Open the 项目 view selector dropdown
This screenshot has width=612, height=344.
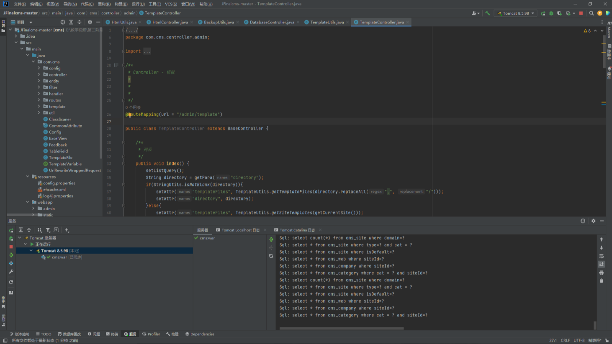click(22, 22)
